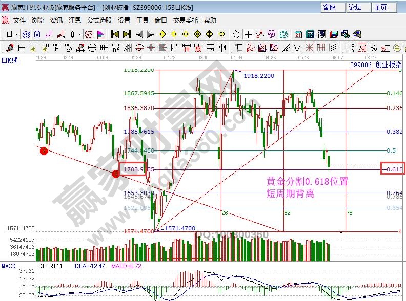This screenshot has height=301, width=406.
Task: Toggle the red 权 adjustment button
Action: [89, 34]
